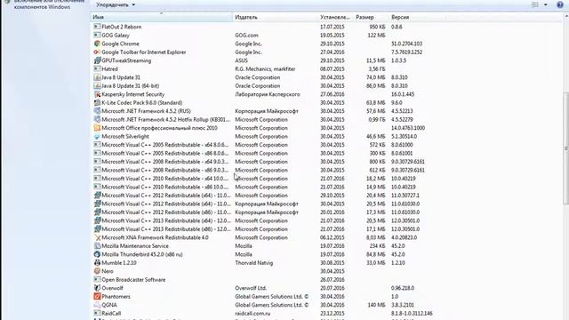Click the GOG Galaxy program icon
The width and height of the screenshot is (569, 320).
pyautogui.click(x=97, y=36)
